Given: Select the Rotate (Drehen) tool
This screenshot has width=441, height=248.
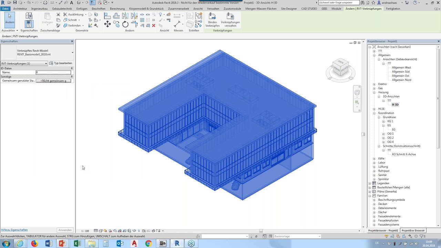Looking at the screenshot, I should (125, 24).
